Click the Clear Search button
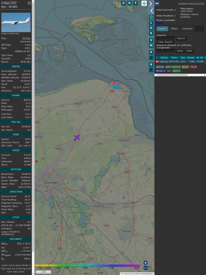This screenshot has height=275, width=206. [x=165, y=42]
